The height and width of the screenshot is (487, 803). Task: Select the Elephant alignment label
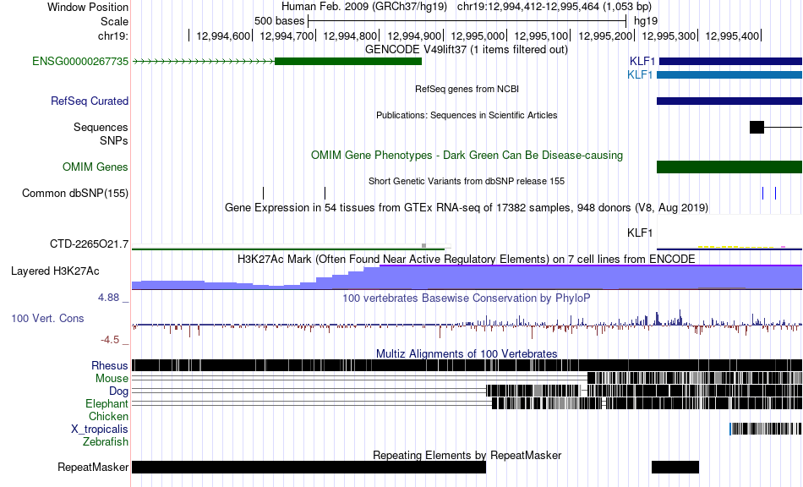(107, 403)
